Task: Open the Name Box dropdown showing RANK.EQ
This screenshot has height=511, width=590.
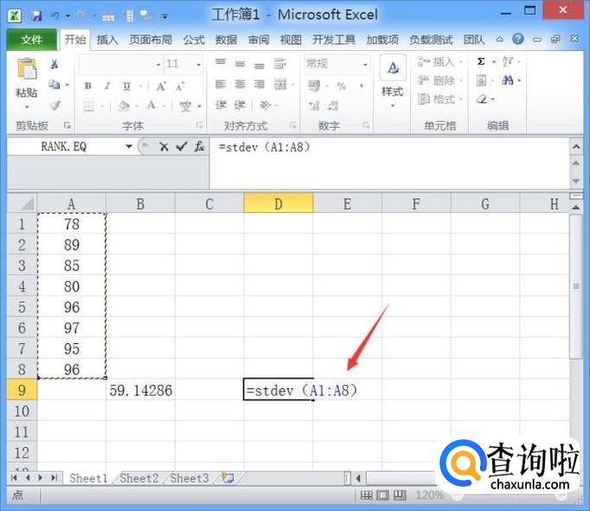Action: pos(129,146)
